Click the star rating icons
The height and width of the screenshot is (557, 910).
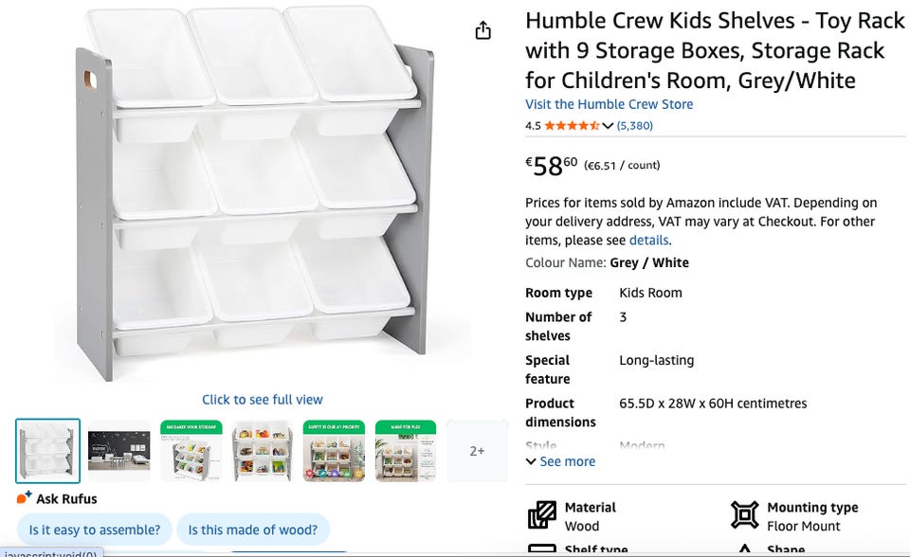point(571,126)
